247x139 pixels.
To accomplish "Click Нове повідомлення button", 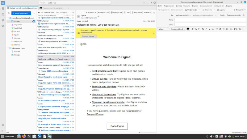I will coord(21,13).
